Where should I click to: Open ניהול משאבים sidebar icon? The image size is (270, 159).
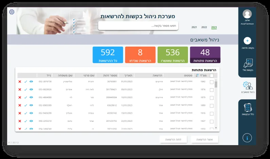248,85
